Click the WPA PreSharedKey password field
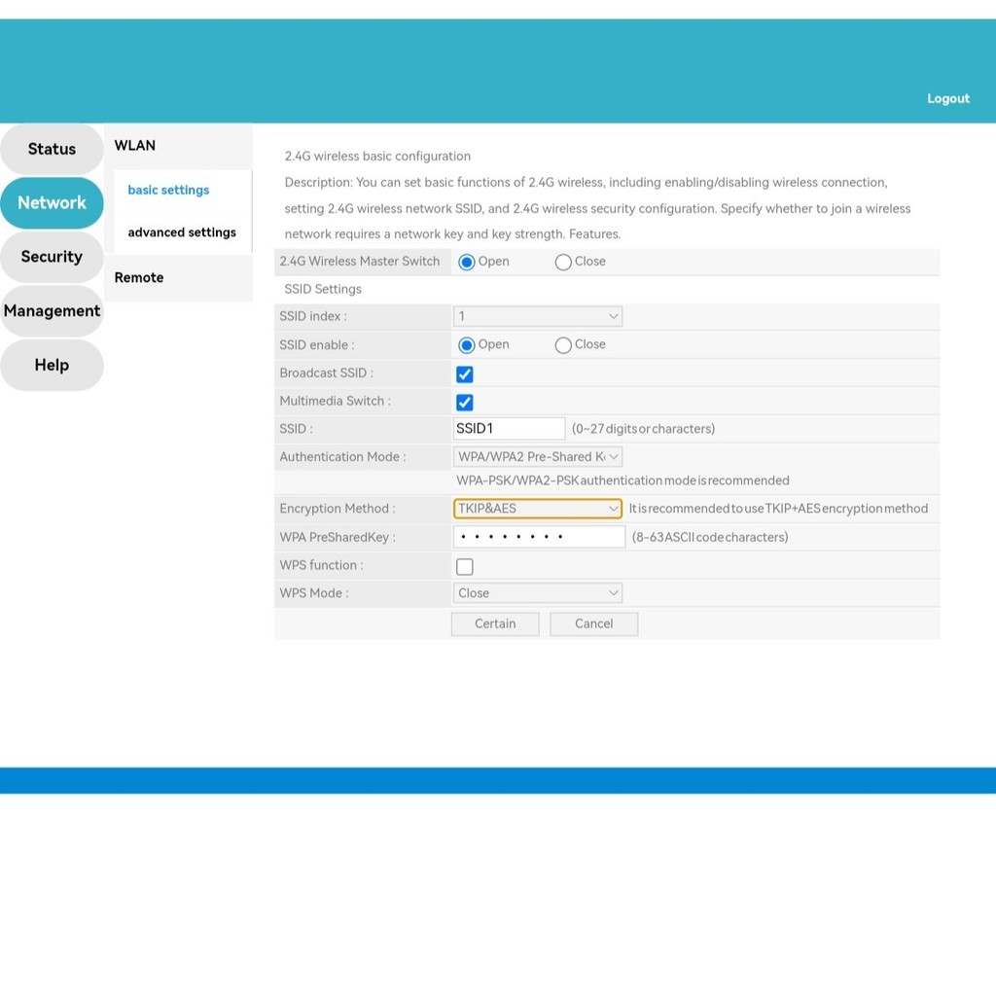Image resolution: width=996 pixels, height=996 pixels. tap(539, 537)
